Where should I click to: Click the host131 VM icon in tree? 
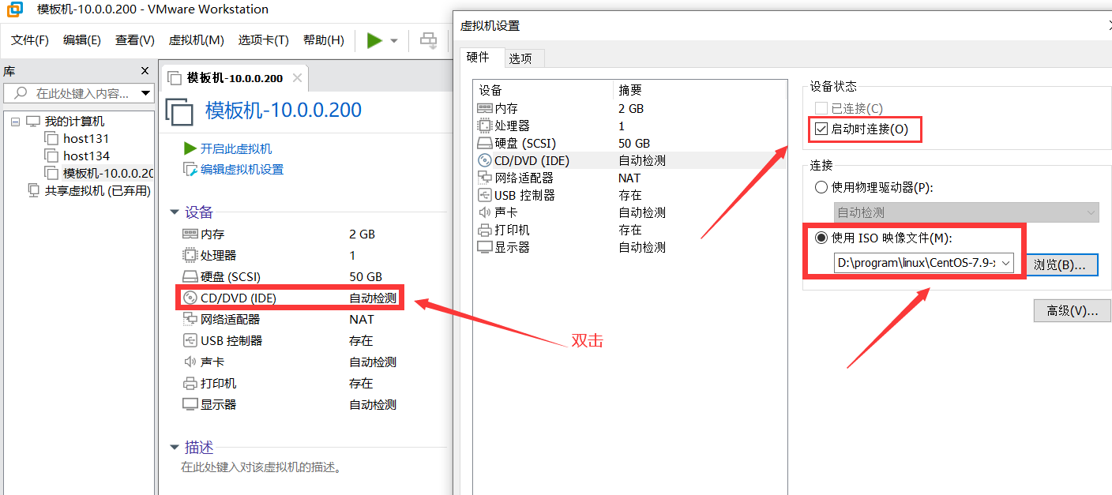tap(51, 139)
